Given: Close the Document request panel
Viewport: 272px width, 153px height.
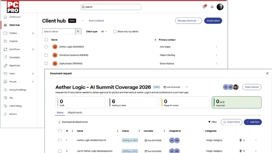Looking at the screenshot, I should click(x=267, y=73).
